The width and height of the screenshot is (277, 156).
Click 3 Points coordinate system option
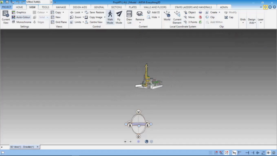tap(190, 22)
